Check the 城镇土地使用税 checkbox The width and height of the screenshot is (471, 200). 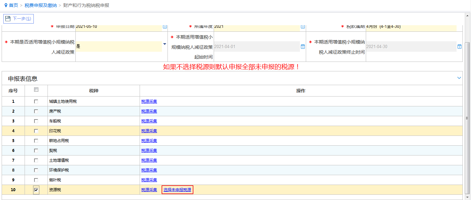(x=36, y=101)
